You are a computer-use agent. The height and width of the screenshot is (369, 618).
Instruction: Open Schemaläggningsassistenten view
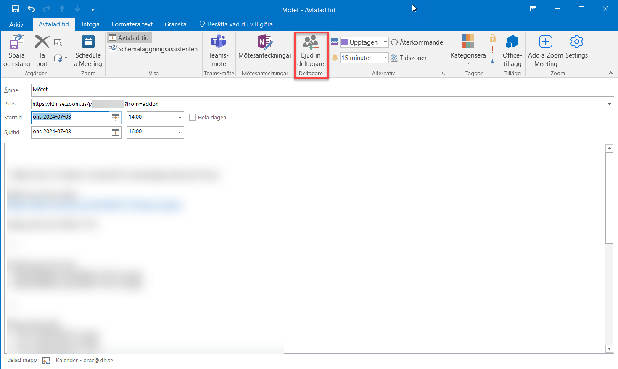(x=153, y=49)
